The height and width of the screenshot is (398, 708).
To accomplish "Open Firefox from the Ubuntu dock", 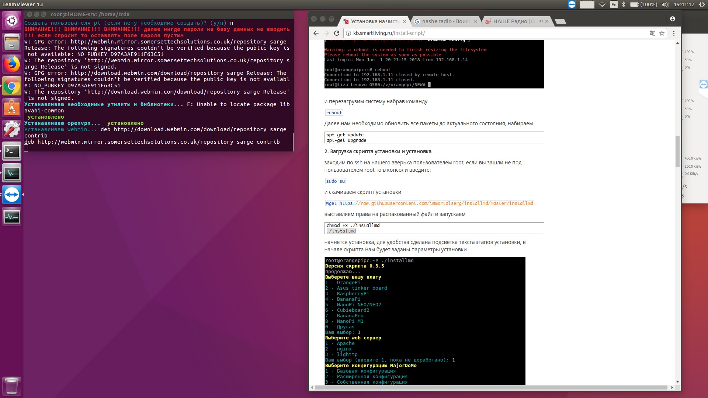I will point(12,64).
